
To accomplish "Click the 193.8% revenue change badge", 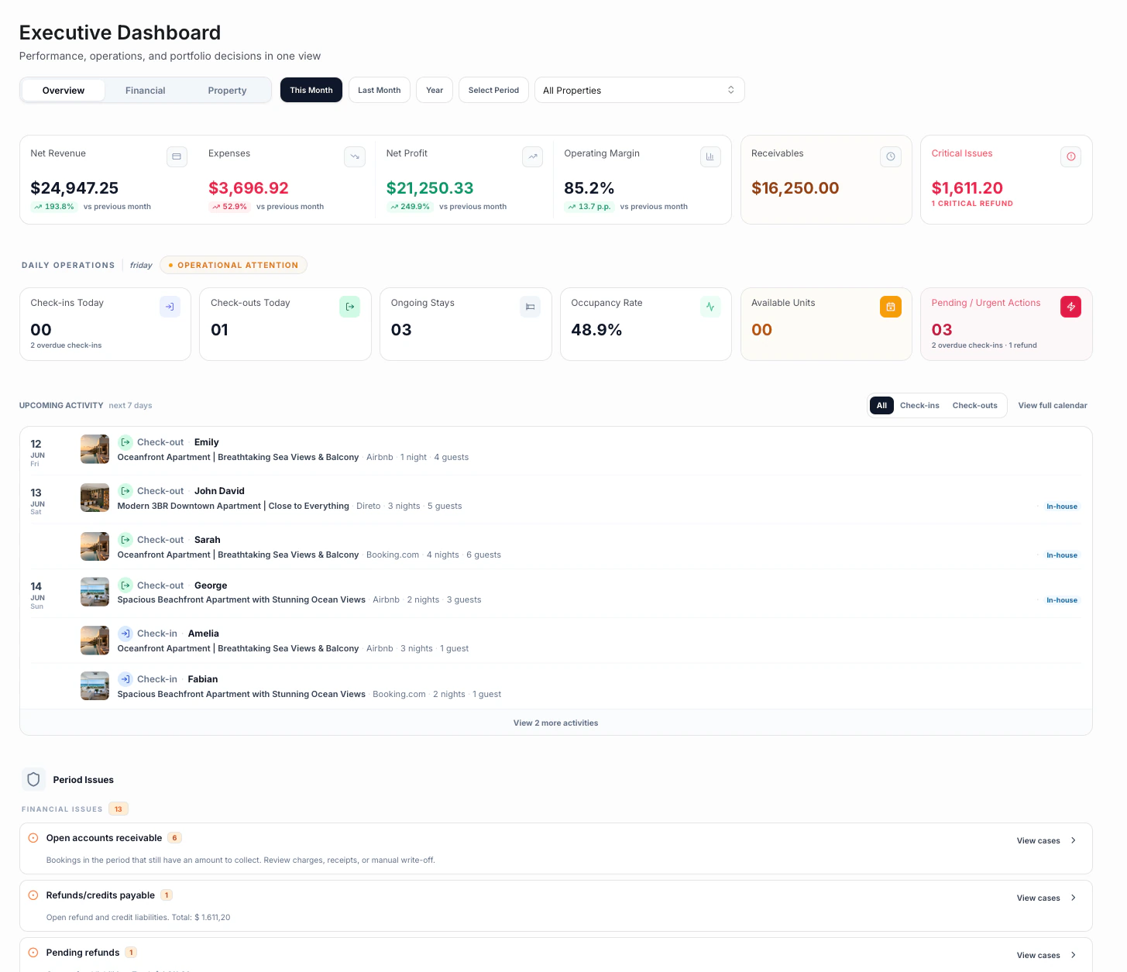I will [53, 207].
